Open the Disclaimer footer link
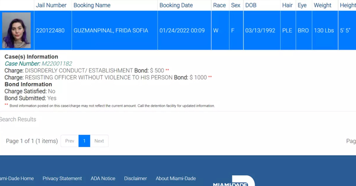 (135, 178)
